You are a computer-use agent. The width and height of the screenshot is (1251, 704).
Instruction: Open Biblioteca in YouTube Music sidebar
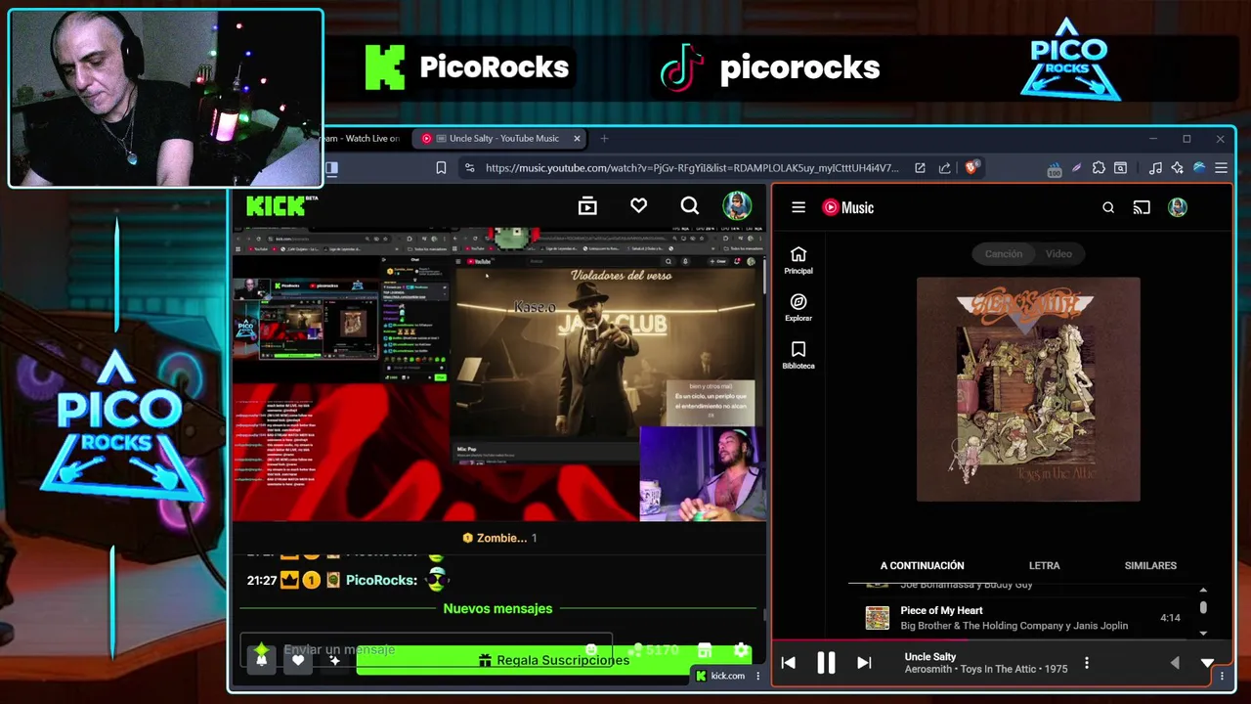click(798, 355)
